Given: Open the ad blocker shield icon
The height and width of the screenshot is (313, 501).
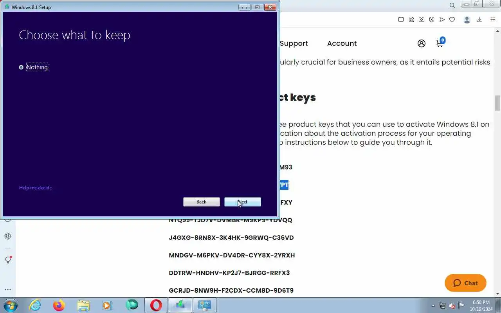Looking at the screenshot, I should point(432,20).
